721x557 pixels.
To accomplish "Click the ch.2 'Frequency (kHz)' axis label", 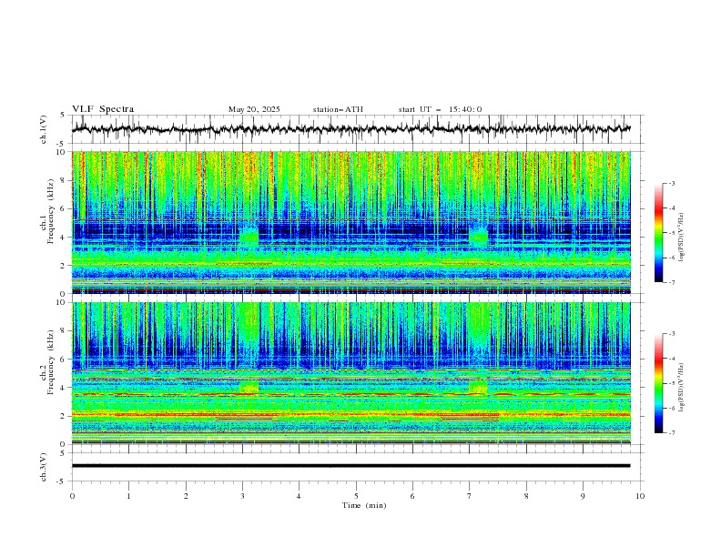I will coord(51,362).
